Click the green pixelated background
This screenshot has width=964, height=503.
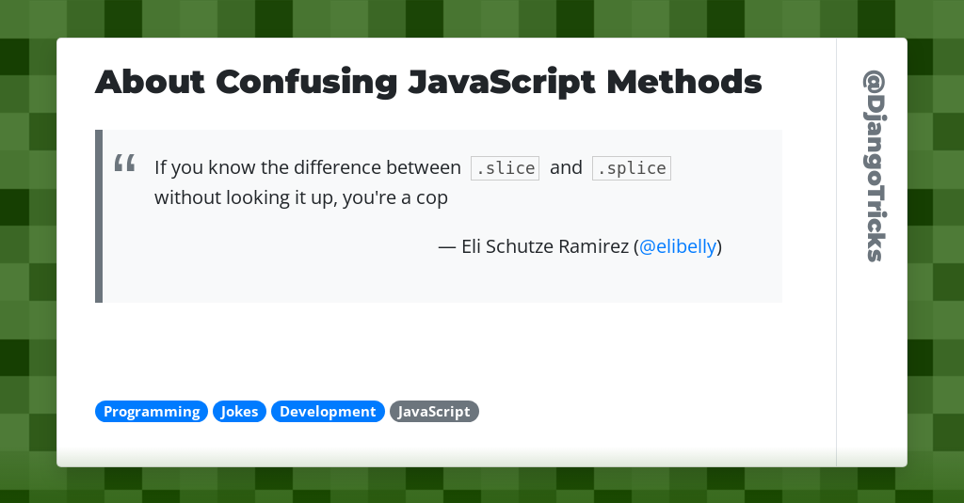tap(28, 282)
